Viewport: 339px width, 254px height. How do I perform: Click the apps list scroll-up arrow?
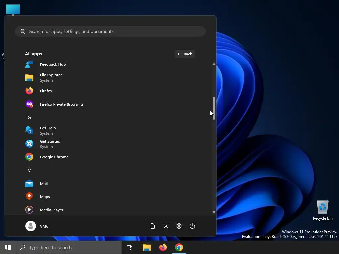pos(214,64)
